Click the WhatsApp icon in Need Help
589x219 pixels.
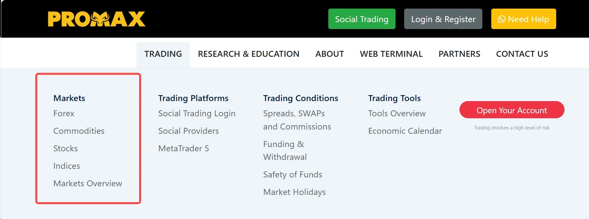click(x=502, y=19)
